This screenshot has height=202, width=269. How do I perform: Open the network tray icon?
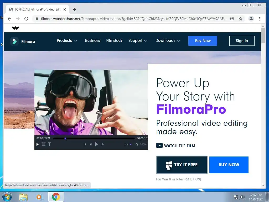click(x=236, y=197)
